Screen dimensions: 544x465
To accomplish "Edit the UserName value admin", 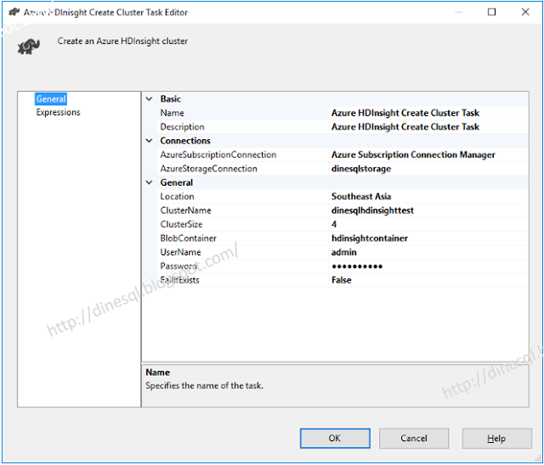I will click(428, 252).
